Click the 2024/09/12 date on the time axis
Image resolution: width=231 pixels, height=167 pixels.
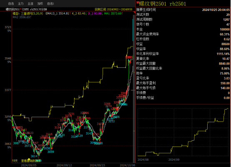coord(64,165)
